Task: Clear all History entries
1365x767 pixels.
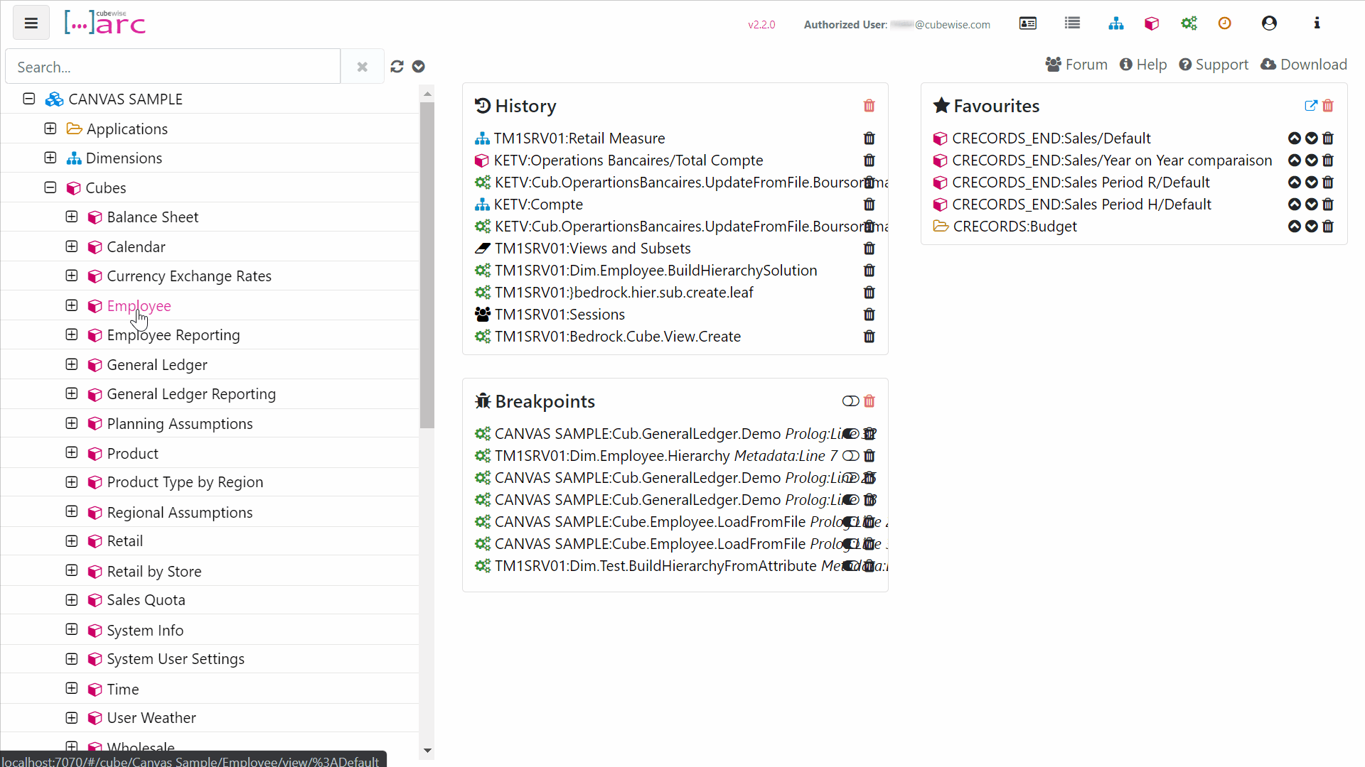Action: 869,106
